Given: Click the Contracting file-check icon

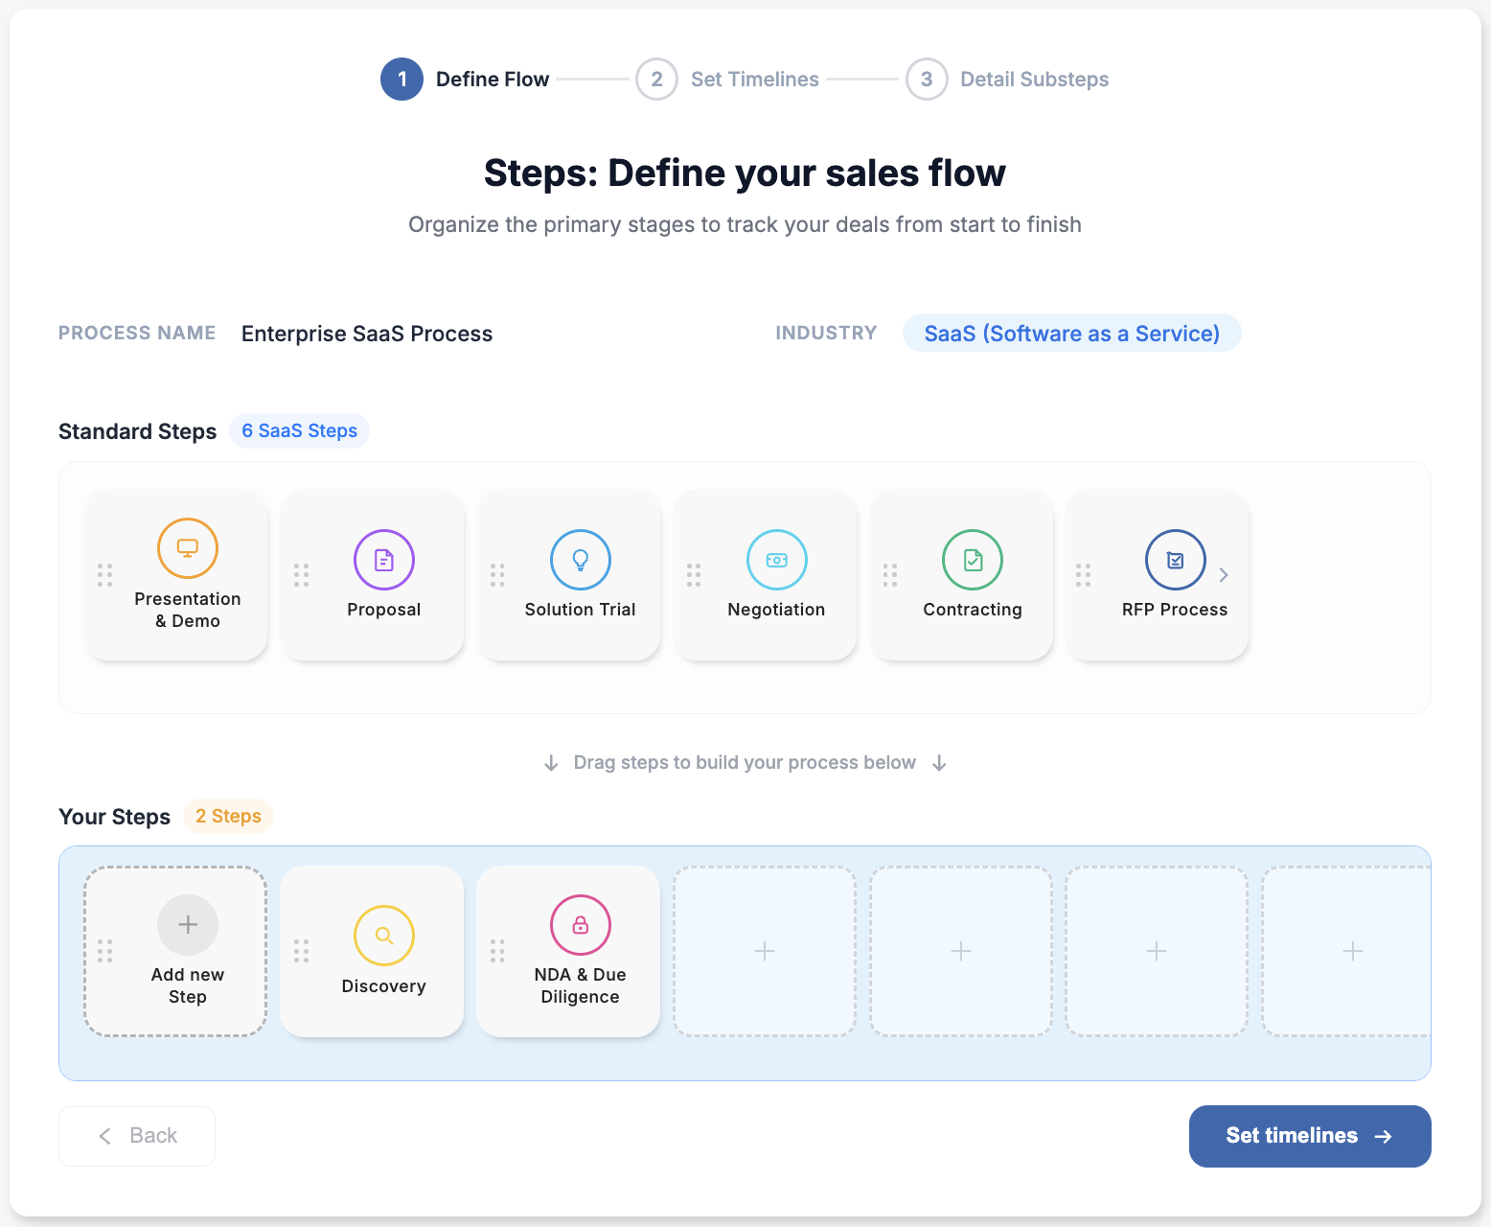Looking at the screenshot, I should [973, 560].
